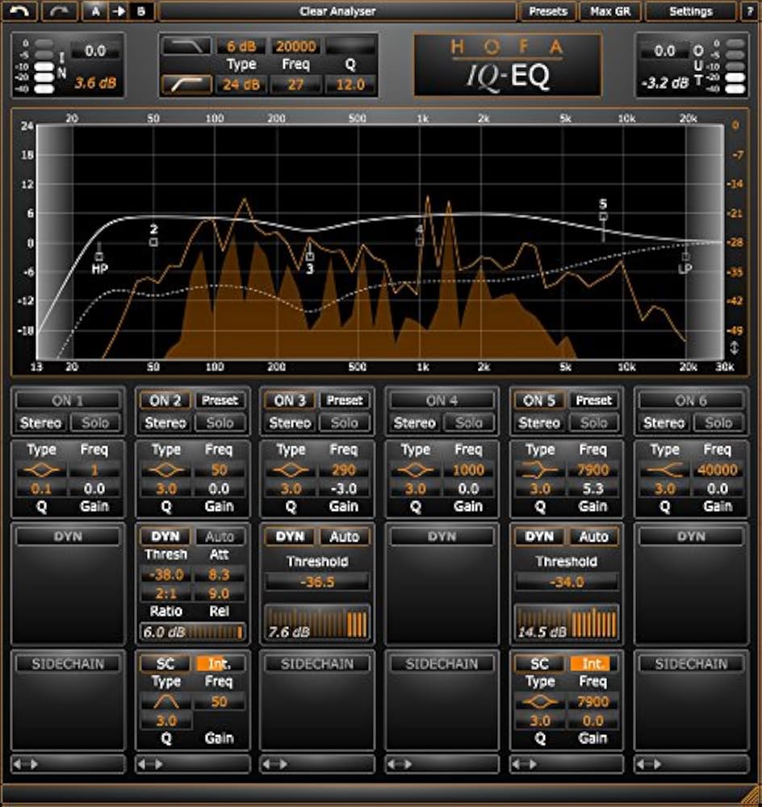Click band 5 high shelf type icon
Image resolution: width=762 pixels, height=807 pixels.
point(539,470)
